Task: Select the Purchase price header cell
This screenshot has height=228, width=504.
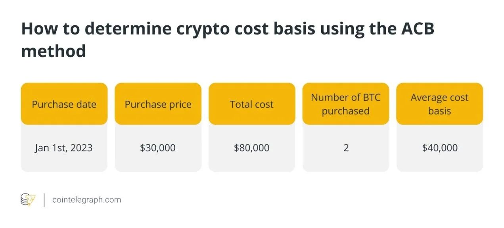Action: pos(158,104)
